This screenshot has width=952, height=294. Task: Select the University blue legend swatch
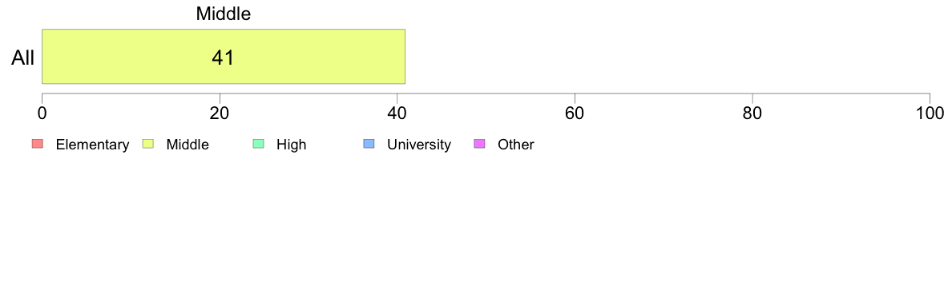click(369, 144)
